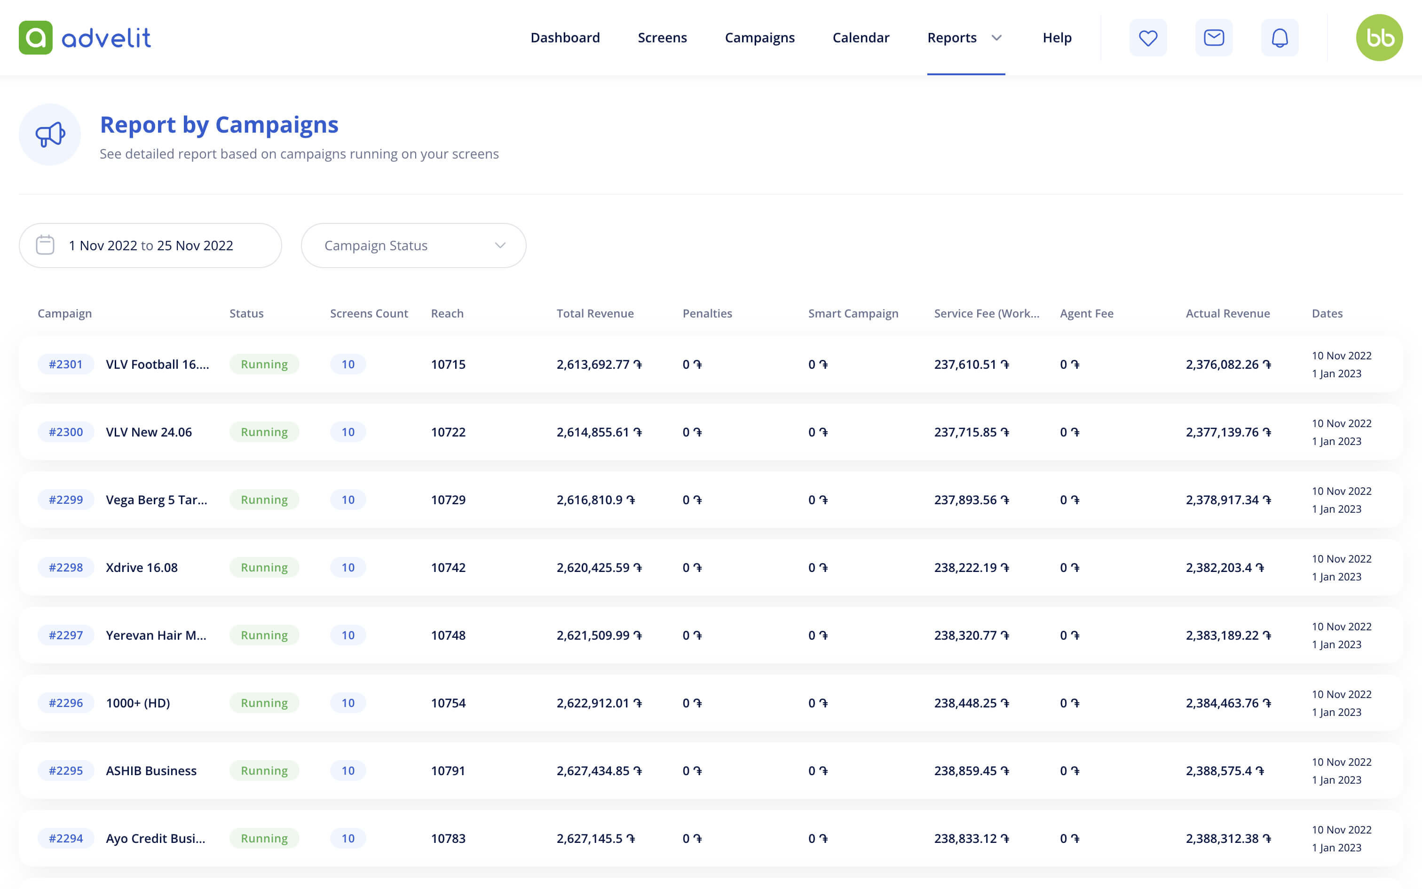1422x889 pixels.
Task: Open campaign #2301 link
Action: [x=66, y=364]
